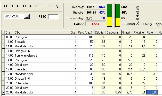Click the Grassi gr. value 108,25

[x=91, y=13]
